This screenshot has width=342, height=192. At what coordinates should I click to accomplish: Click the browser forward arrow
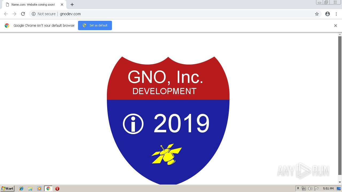14,14
